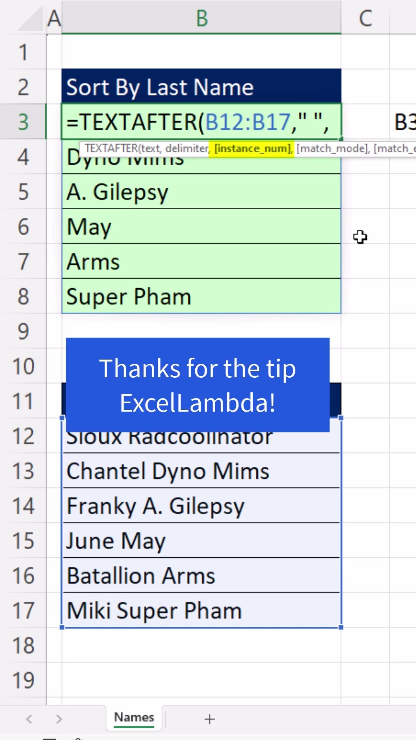Select column C header
The image size is (416, 740).
pyautogui.click(x=365, y=18)
